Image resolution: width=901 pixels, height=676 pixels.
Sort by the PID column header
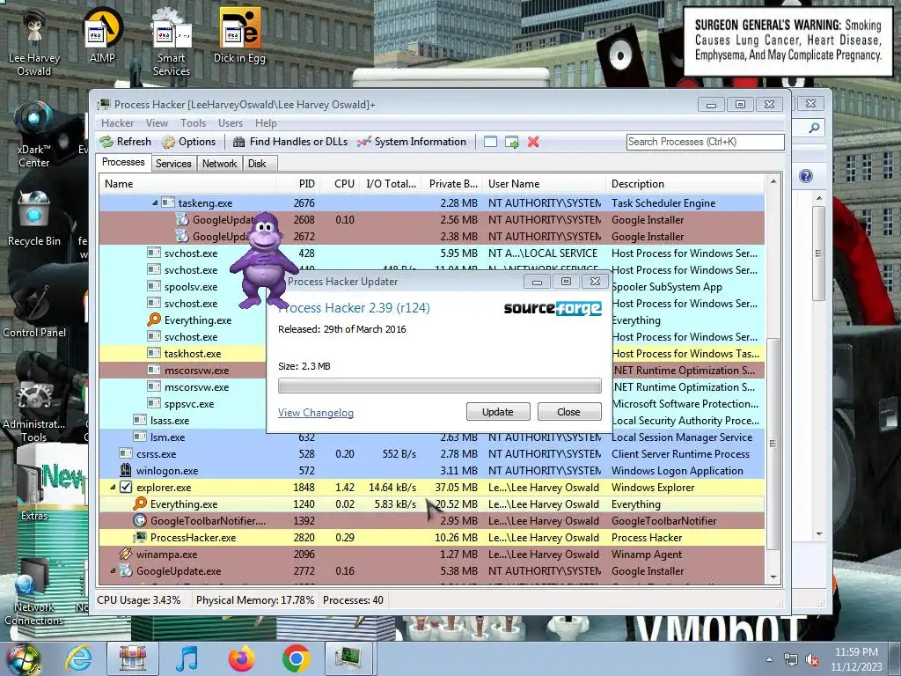[x=297, y=184]
